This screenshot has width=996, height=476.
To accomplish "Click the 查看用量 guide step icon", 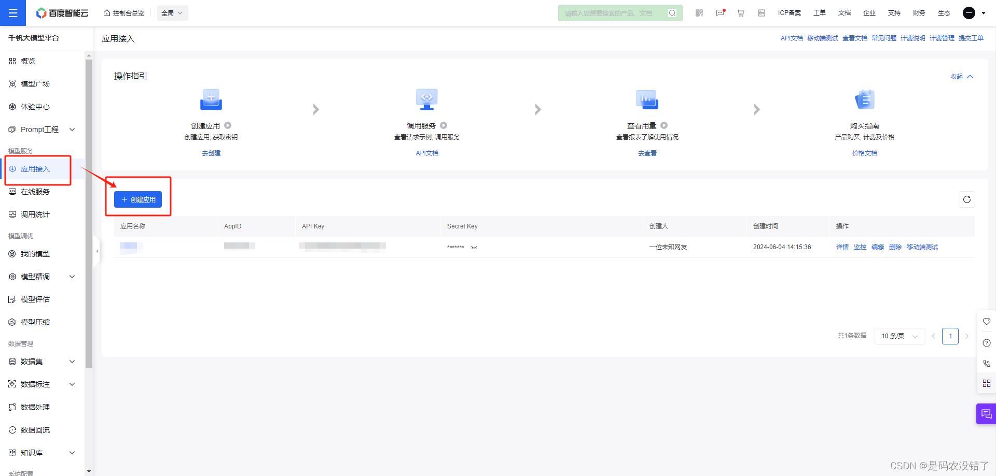I will pos(647,99).
